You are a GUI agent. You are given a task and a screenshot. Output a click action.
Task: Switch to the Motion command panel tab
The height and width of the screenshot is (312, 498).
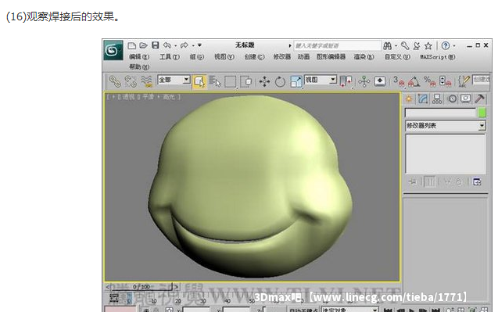(452, 99)
